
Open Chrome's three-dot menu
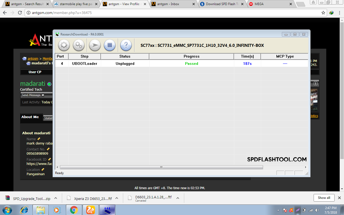[339, 13]
